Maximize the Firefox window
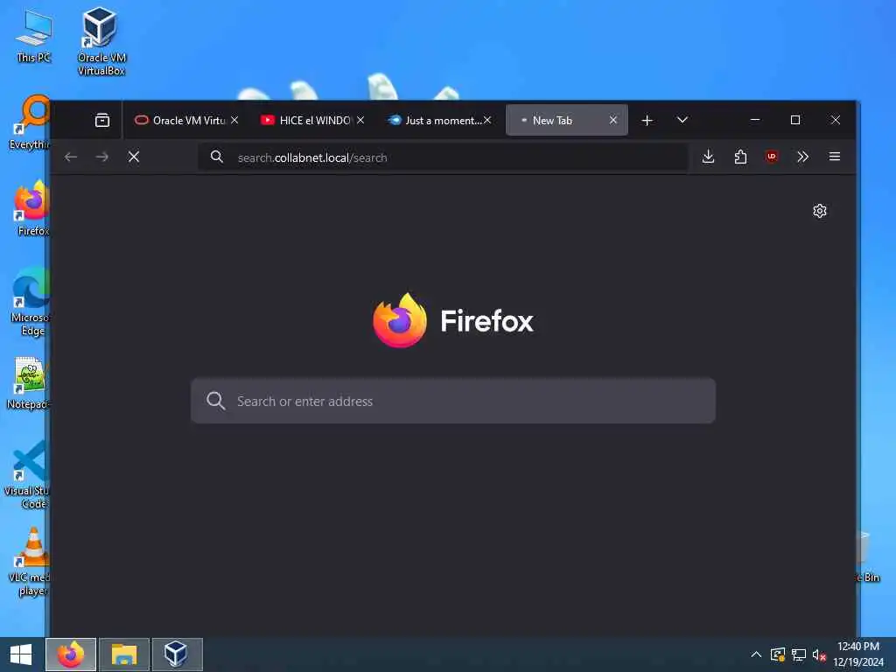 [794, 120]
